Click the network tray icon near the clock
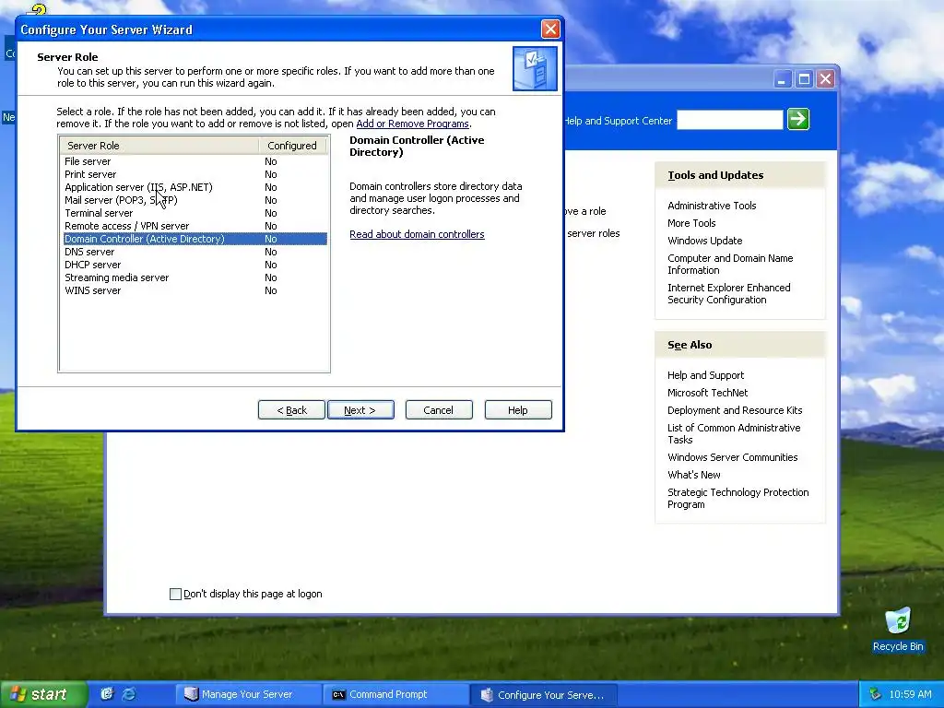The image size is (944, 708). pyautogui.click(x=875, y=694)
